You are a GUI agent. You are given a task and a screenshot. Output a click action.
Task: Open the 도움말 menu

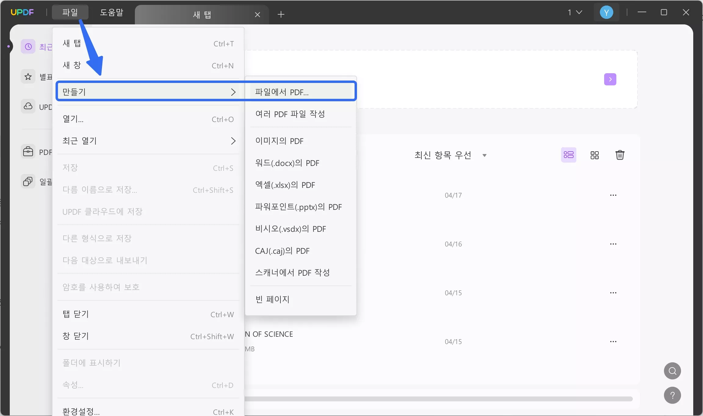(x=112, y=13)
